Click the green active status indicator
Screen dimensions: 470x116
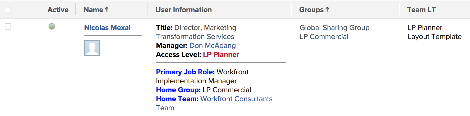pyautogui.click(x=52, y=26)
